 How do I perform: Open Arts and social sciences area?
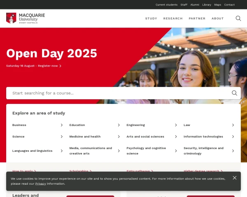(145, 137)
